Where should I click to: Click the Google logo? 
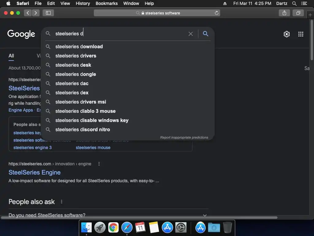point(21,34)
